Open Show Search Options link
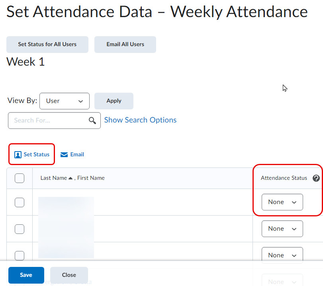The width and height of the screenshot is (323, 286). (140, 120)
